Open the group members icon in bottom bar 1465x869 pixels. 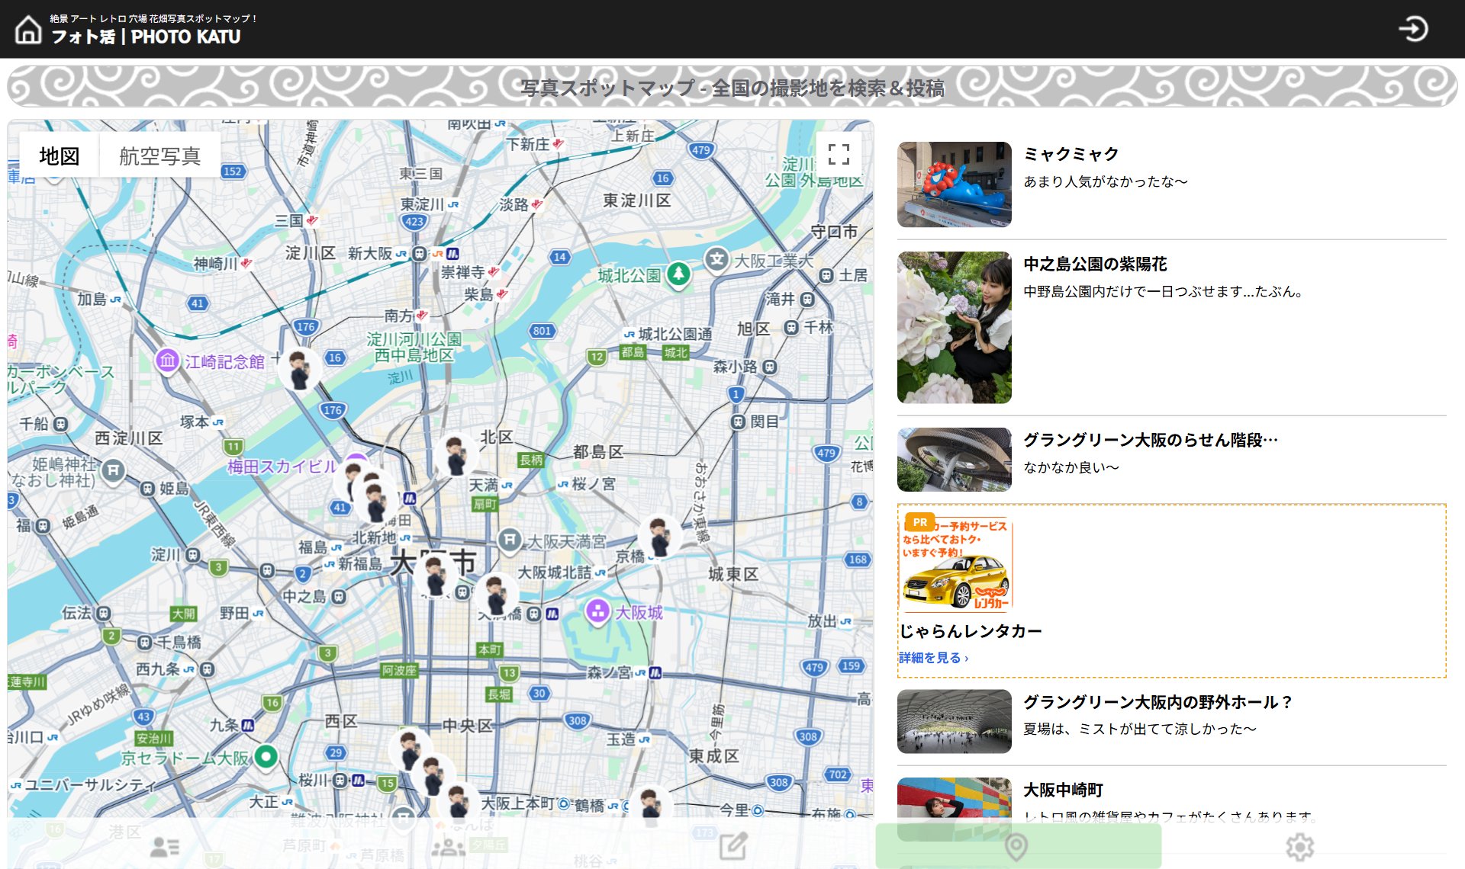449,846
